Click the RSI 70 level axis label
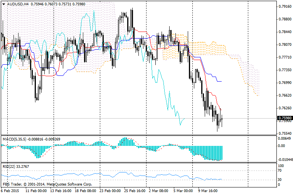This screenshot has height=194, width=293. (281, 171)
